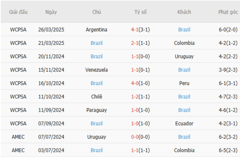Click the "Giải đấu" column header
The height and width of the screenshot is (158, 240).
[x=18, y=12]
